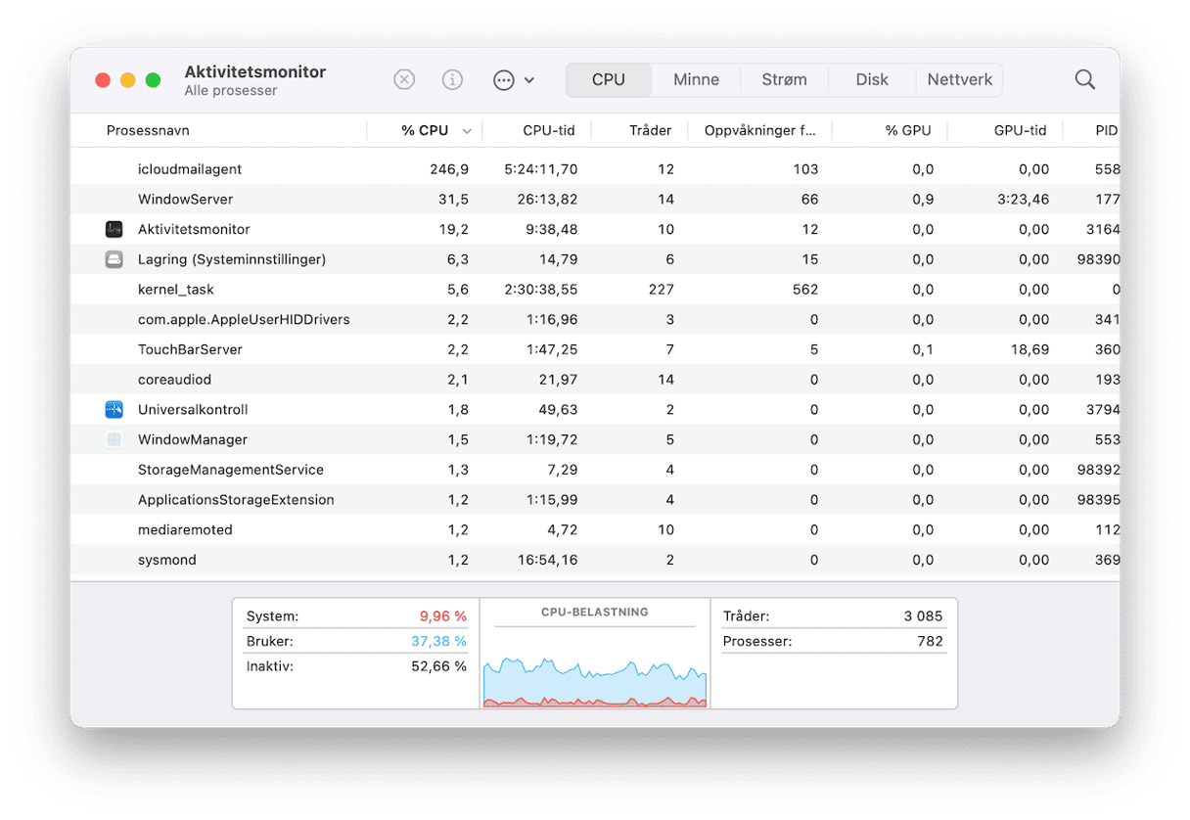This screenshot has width=1190, height=820.
Task: Show the Nettverk tab
Action: 960,80
